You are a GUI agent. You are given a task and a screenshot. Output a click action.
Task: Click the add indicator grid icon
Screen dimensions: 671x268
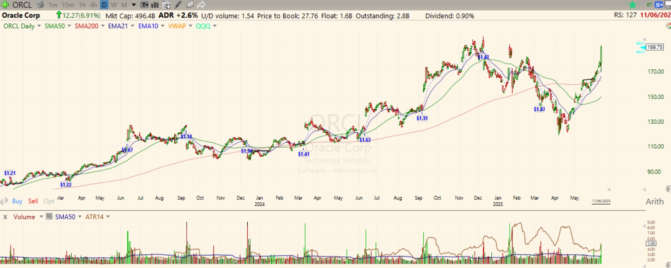tap(166, 5)
